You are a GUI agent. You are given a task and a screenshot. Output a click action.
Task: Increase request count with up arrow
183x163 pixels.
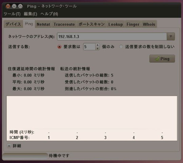pyautogui.click(x=98, y=45)
